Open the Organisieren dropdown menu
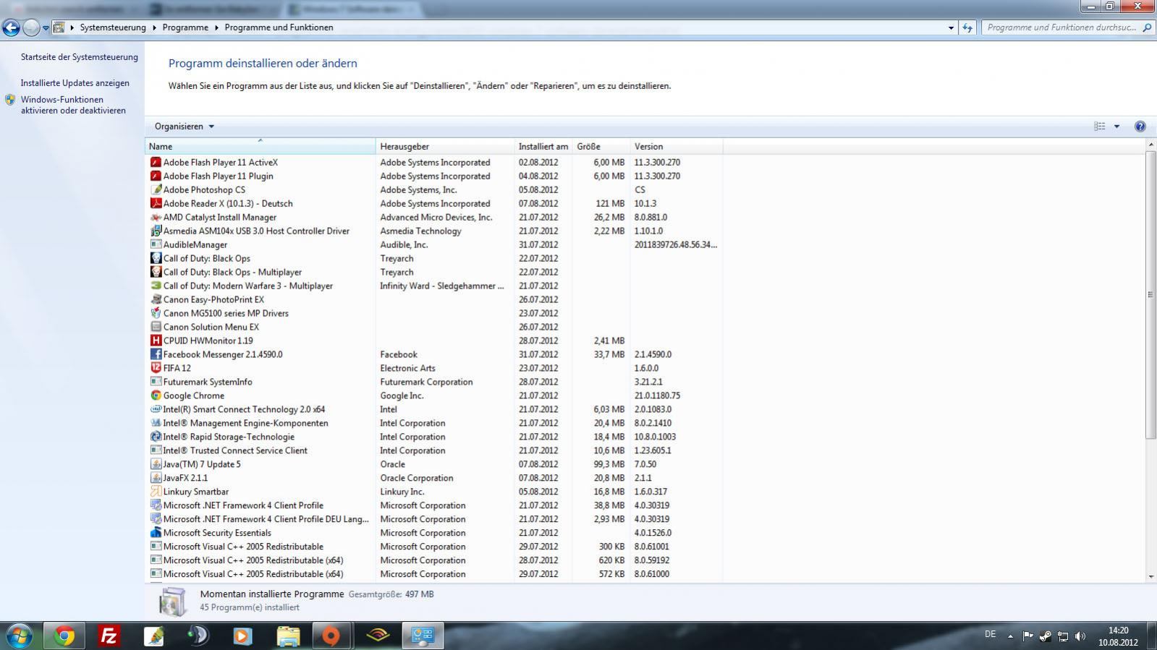The height and width of the screenshot is (650, 1157). 185,127
